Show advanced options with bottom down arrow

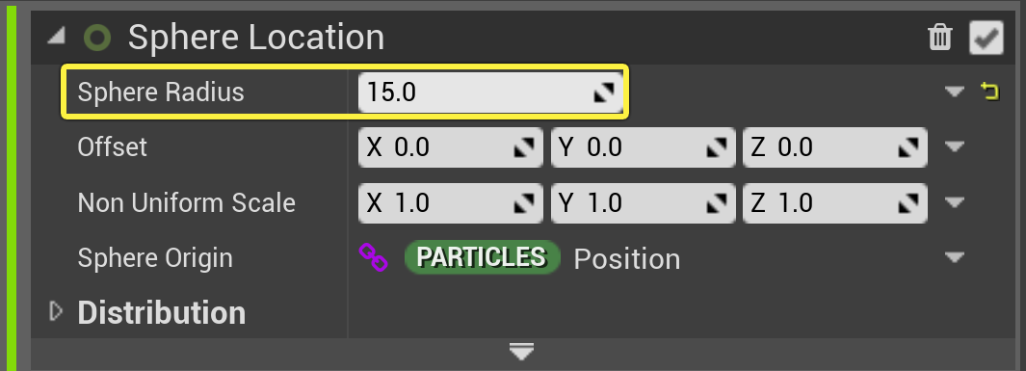point(521,352)
